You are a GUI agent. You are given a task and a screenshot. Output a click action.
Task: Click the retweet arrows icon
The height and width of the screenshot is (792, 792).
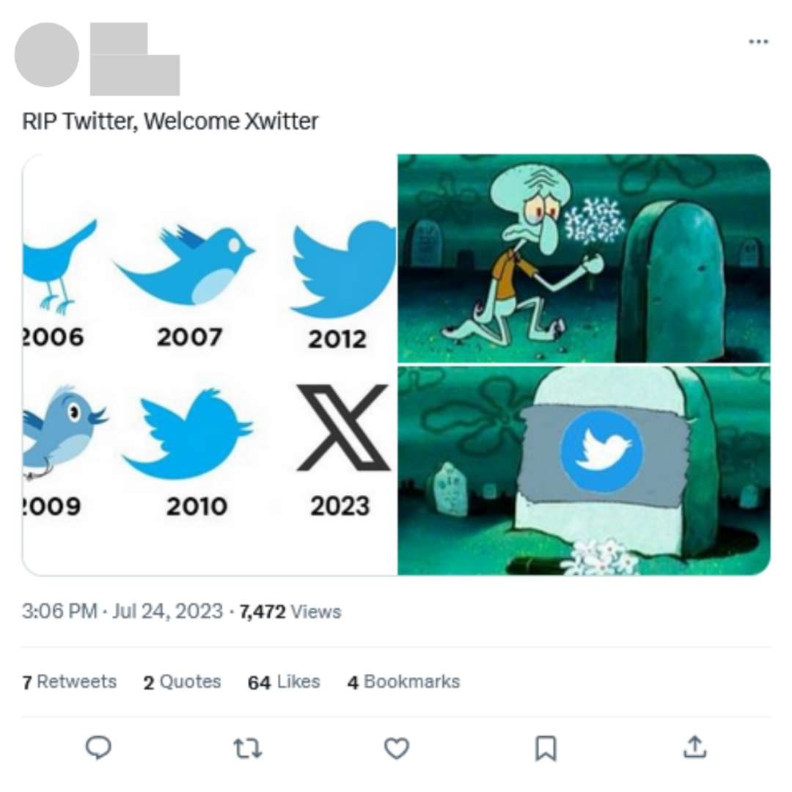click(248, 748)
